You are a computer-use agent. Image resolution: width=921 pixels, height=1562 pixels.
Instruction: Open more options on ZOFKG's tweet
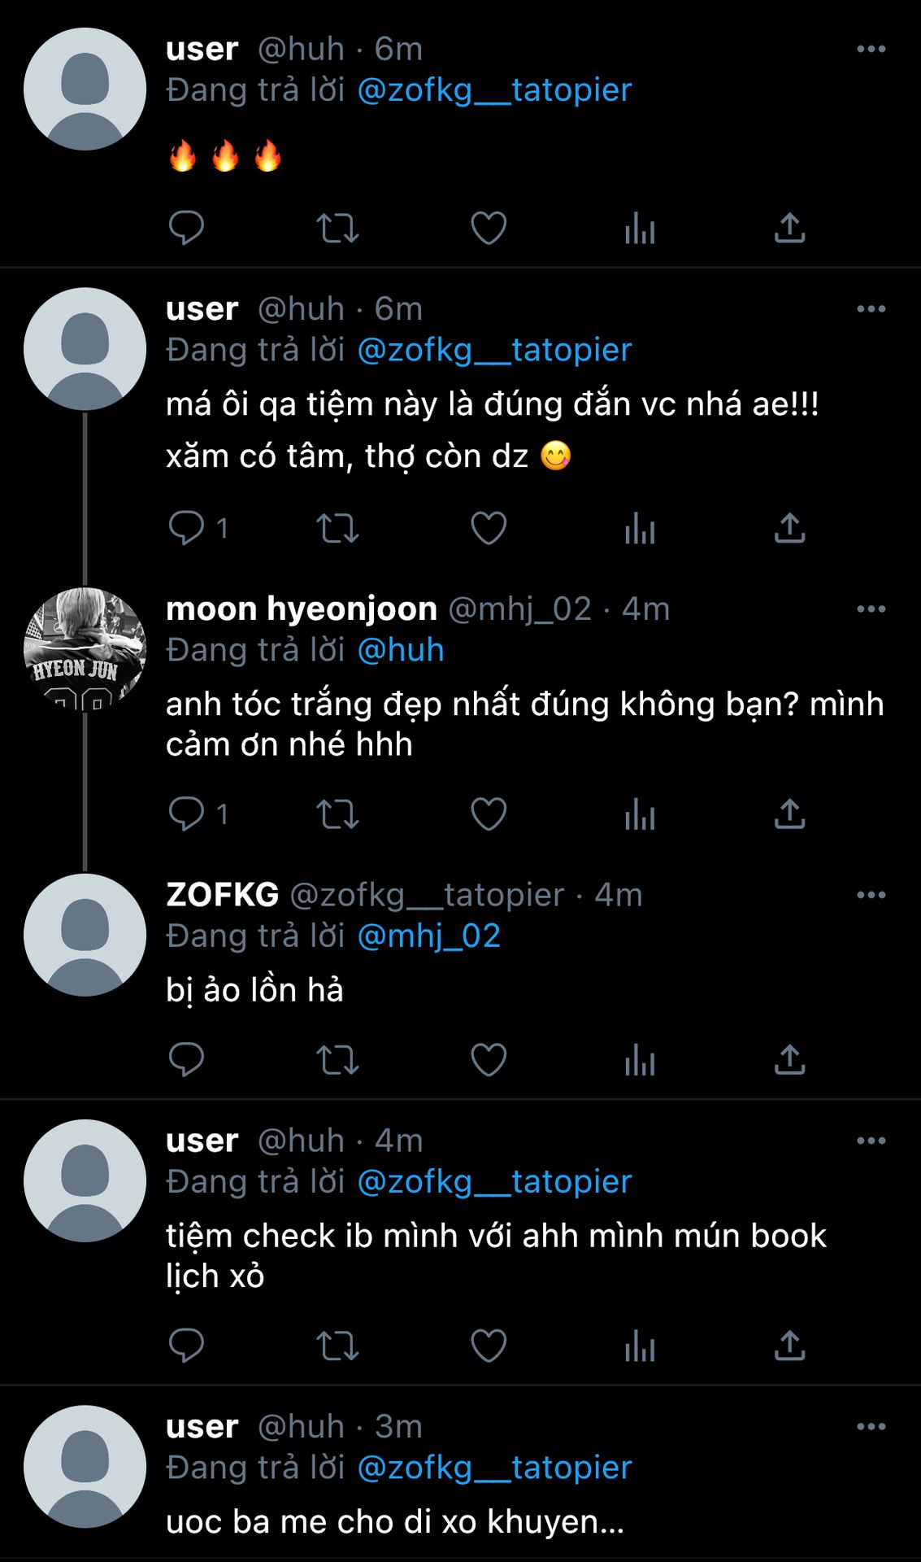click(x=871, y=895)
